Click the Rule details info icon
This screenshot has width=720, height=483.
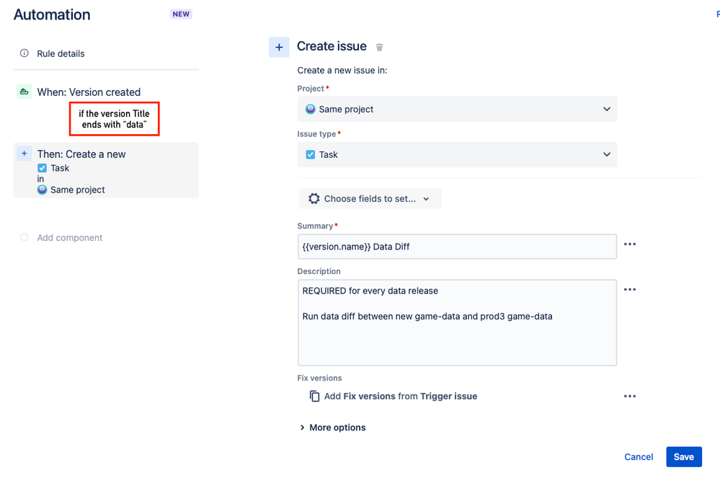[x=25, y=53]
